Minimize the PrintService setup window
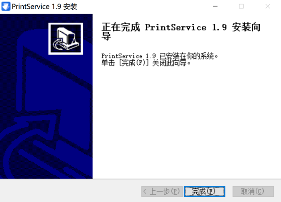 click(x=215, y=6)
